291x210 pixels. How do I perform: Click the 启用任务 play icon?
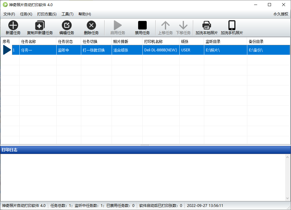coord(118,25)
